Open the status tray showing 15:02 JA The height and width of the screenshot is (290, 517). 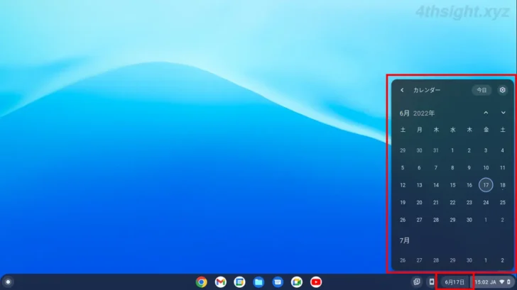click(x=493, y=282)
